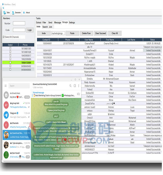Open the Channels chat avatar
This screenshot has width=163, height=175.
click(x=6, y=125)
